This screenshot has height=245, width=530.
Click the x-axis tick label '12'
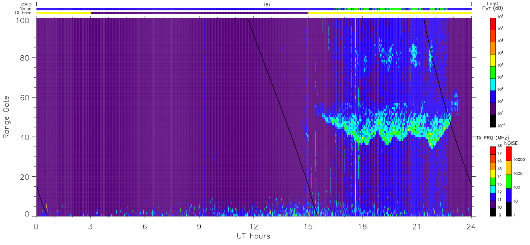(253, 226)
